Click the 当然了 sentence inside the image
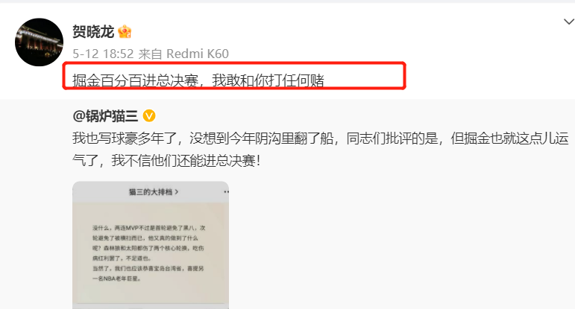 pos(148,268)
